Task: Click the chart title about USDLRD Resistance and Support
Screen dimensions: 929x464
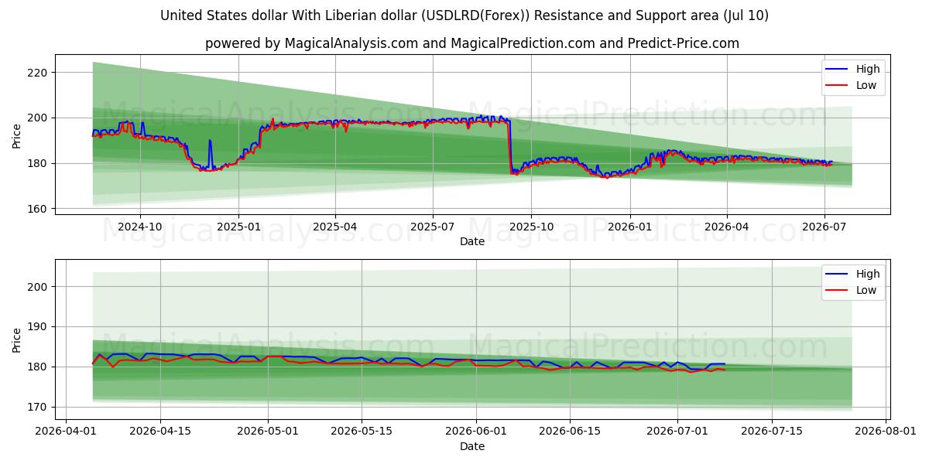Action: (x=464, y=15)
